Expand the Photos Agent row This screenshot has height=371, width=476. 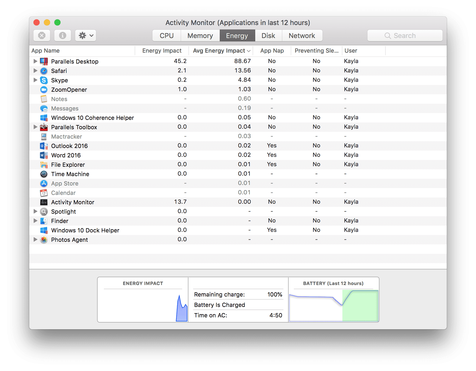tap(35, 239)
